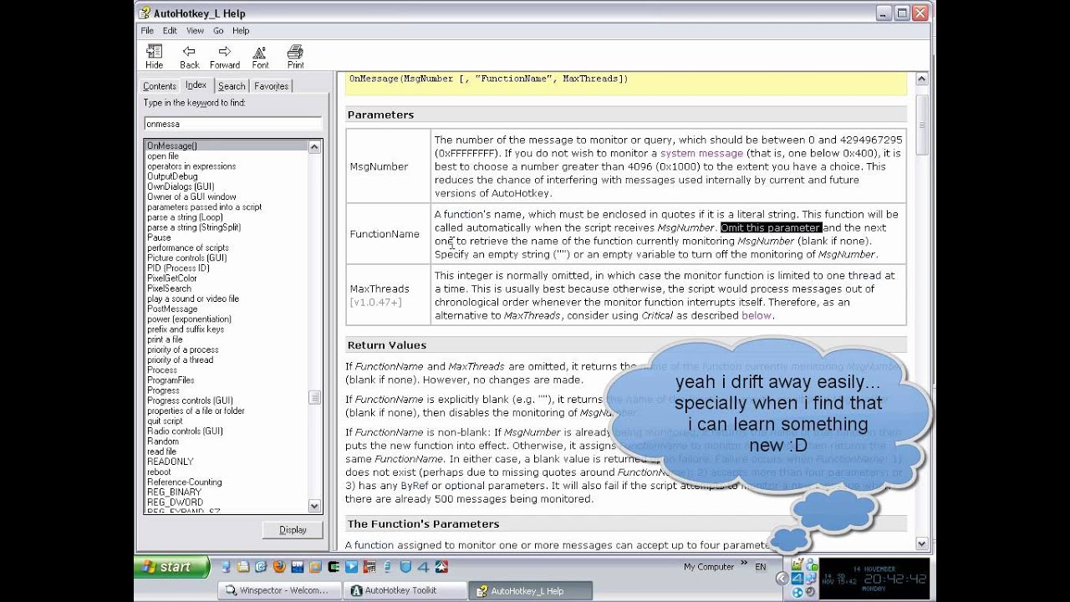Click the blue circle icon in system tray

tap(797, 592)
